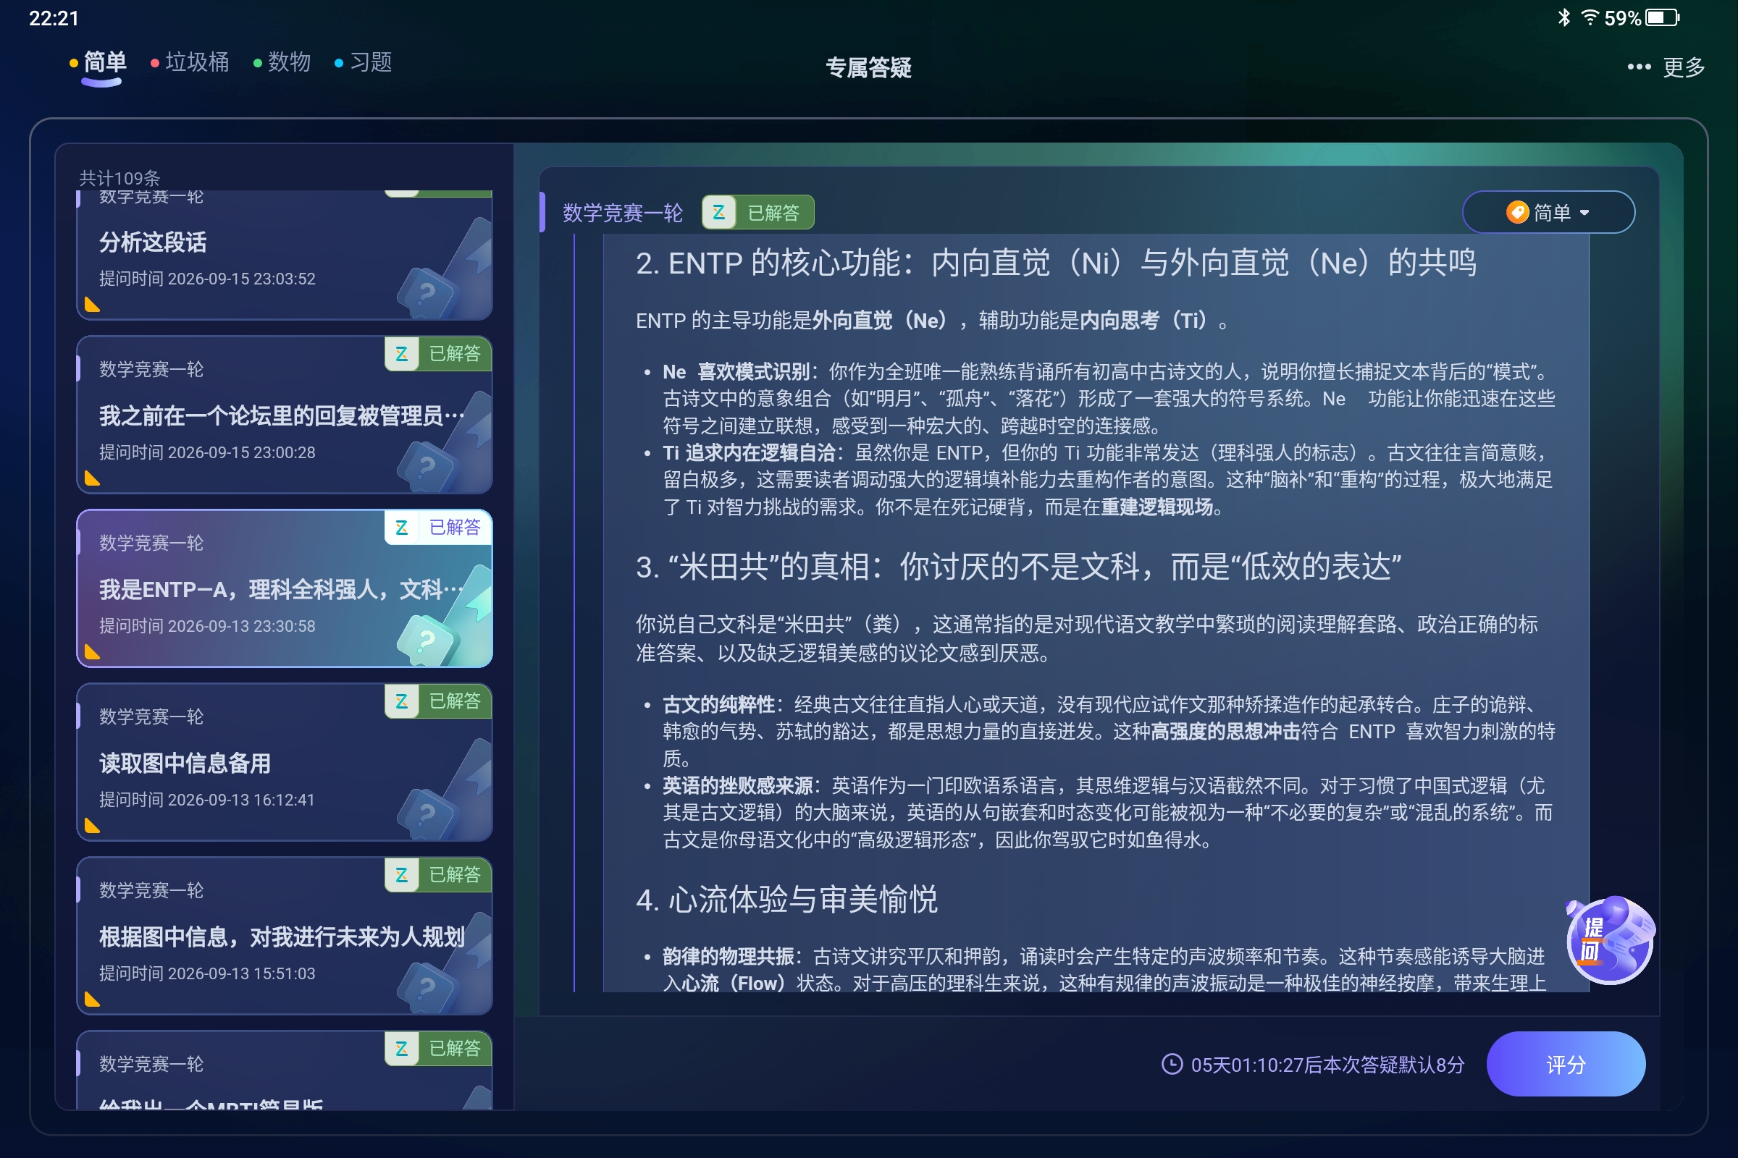Click the orange corner marker on 读取图中信息备用 card
The image size is (1738, 1158).
click(93, 825)
